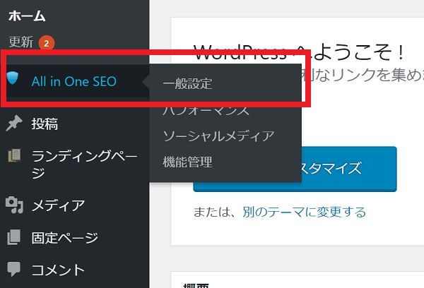This screenshot has height=288, width=424.
Task: Open the 投稿 posts menu
Action: coord(45,124)
